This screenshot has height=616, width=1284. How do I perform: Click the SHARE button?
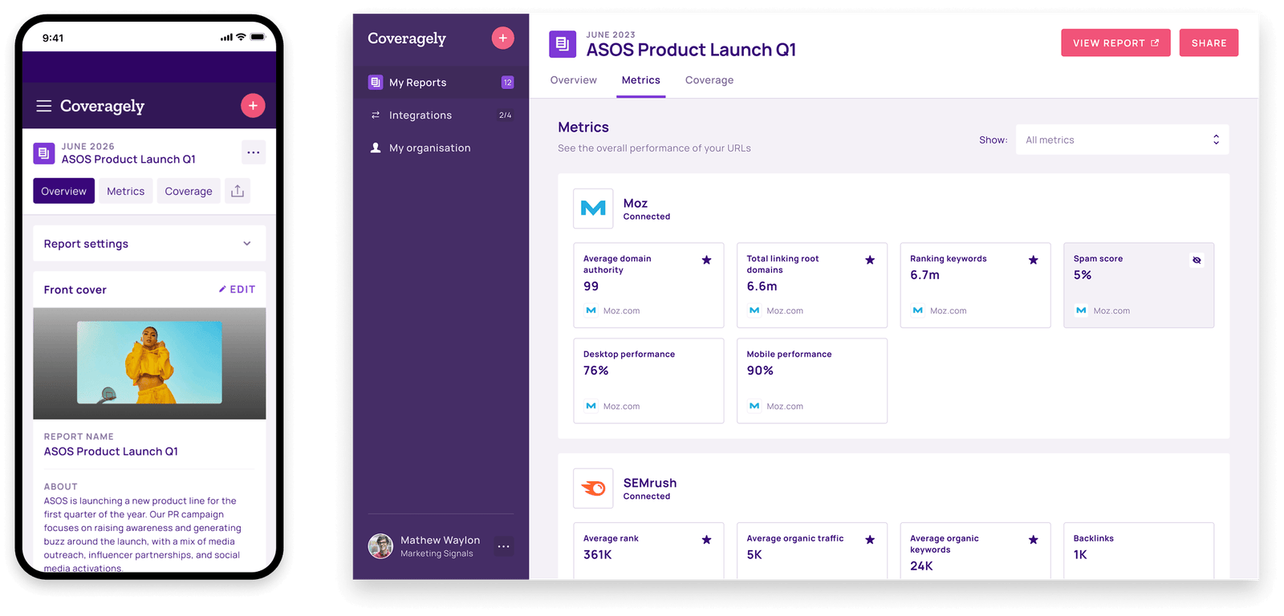pos(1209,43)
